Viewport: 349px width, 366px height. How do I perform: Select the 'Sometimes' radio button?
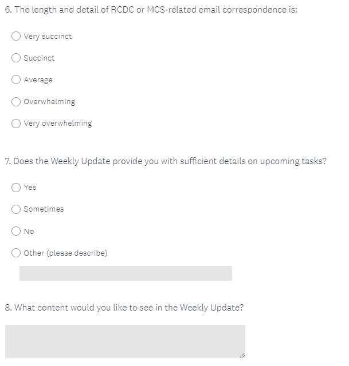[17, 209]
